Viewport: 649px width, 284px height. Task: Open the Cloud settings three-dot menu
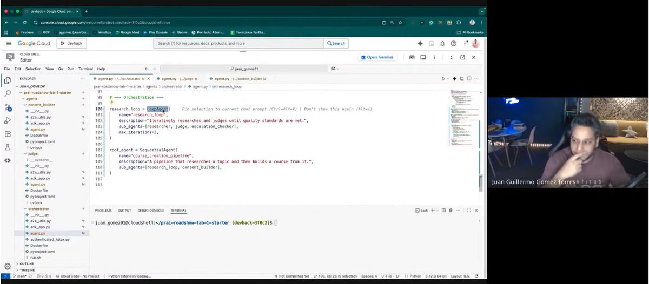pyautogui.click(x=464, y=43)
